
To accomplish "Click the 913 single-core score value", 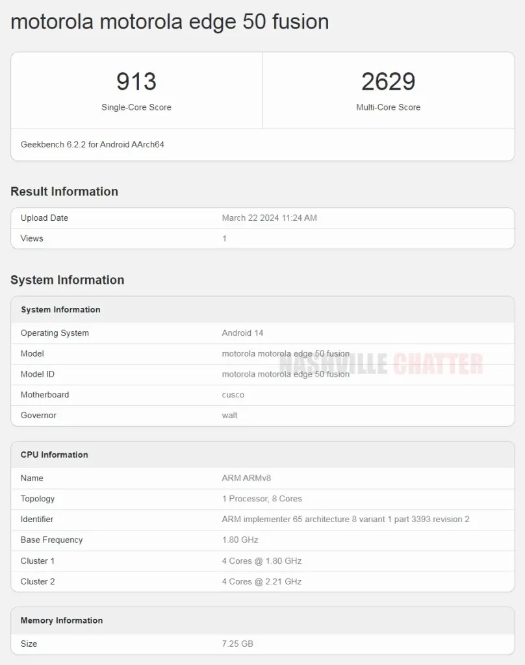I will (136, 81).
